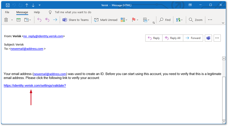Click the Zoom magnifier button
Image resolution: width=228 pixels, height=126 pixels.
tap(195, 20)
